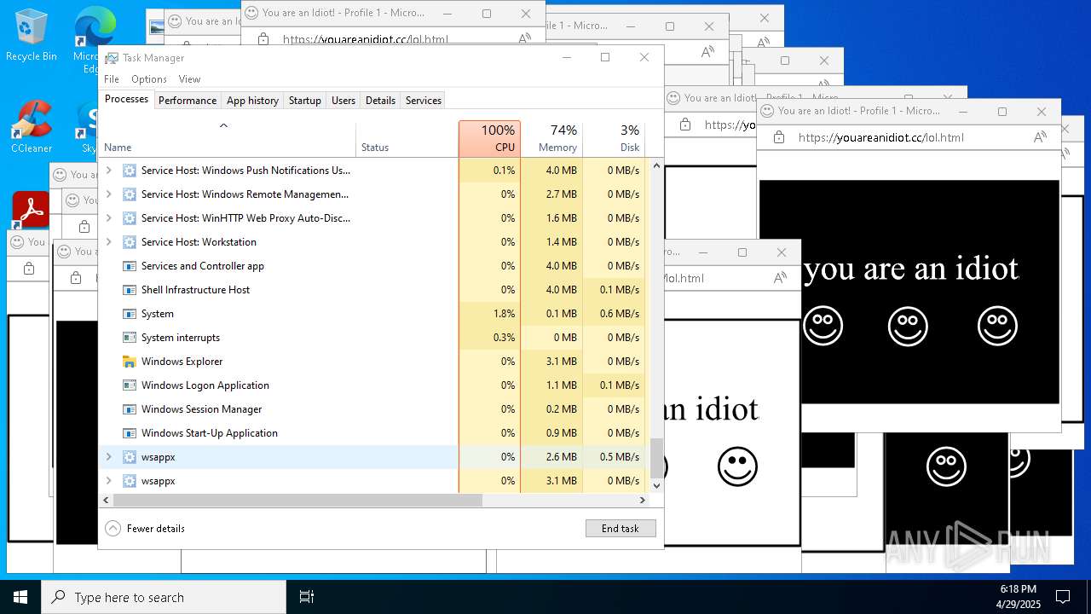
Task: Click the 1.8% CPU value for System
Action: click(504, 313)
